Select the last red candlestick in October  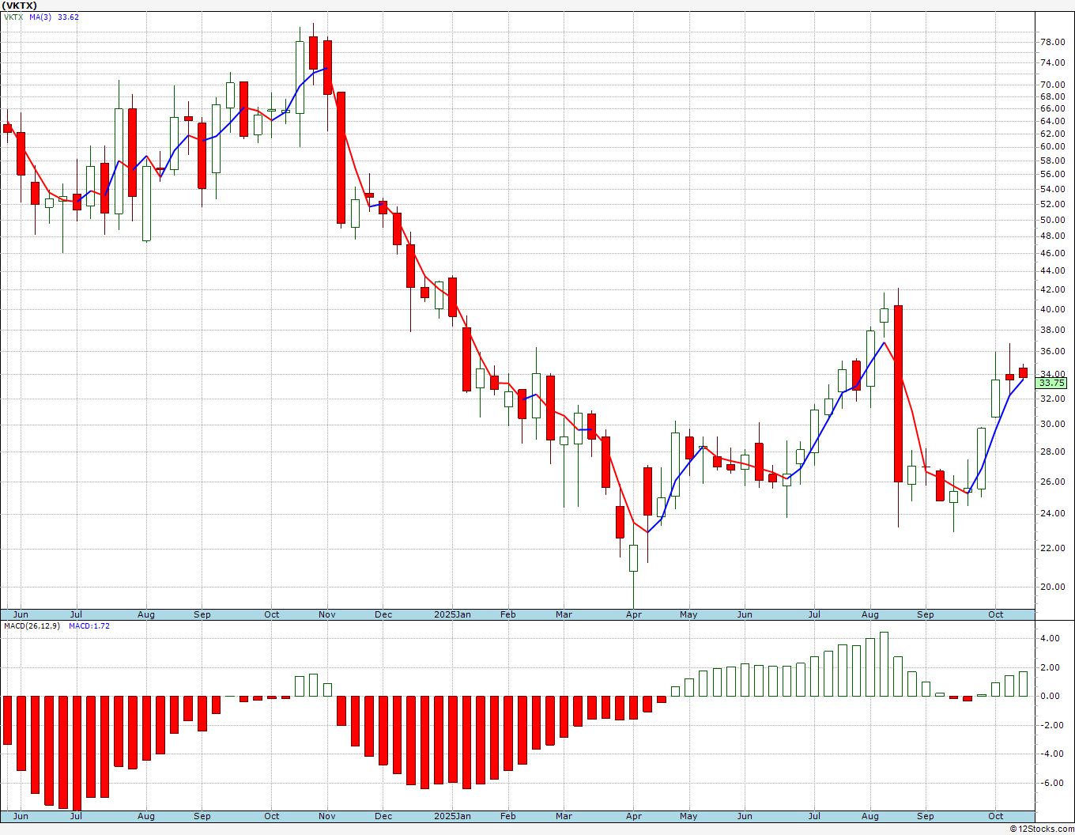coord(1023,372)
